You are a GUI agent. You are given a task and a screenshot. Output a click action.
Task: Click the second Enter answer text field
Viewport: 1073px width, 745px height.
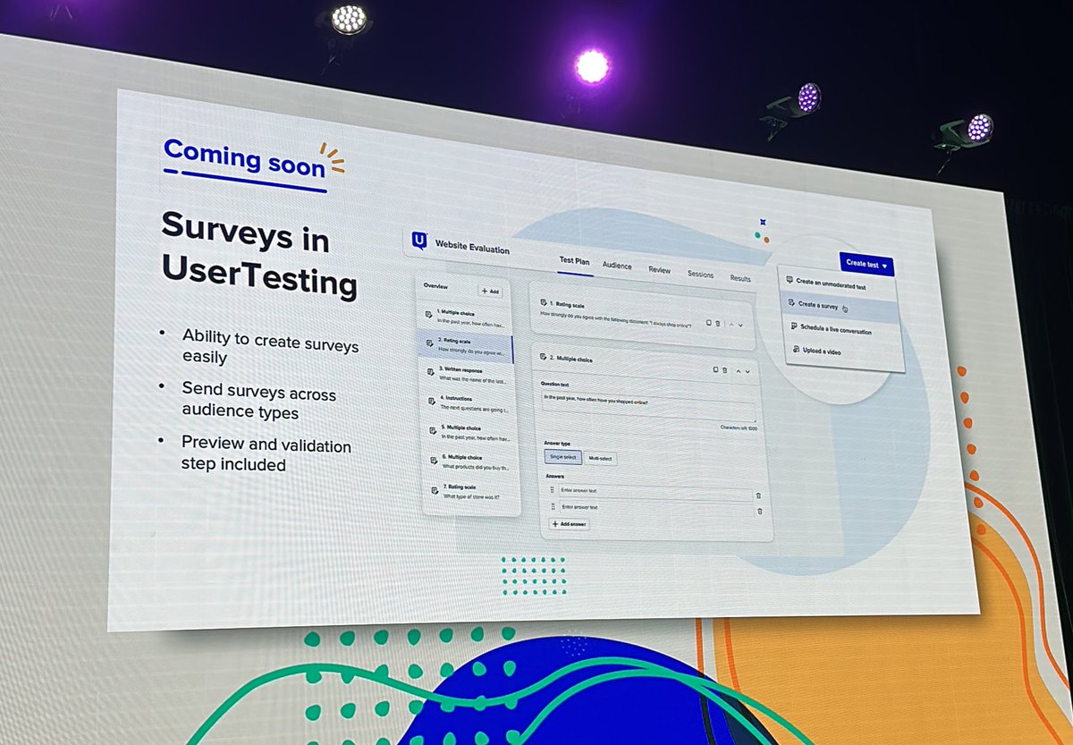pos(656,509)
